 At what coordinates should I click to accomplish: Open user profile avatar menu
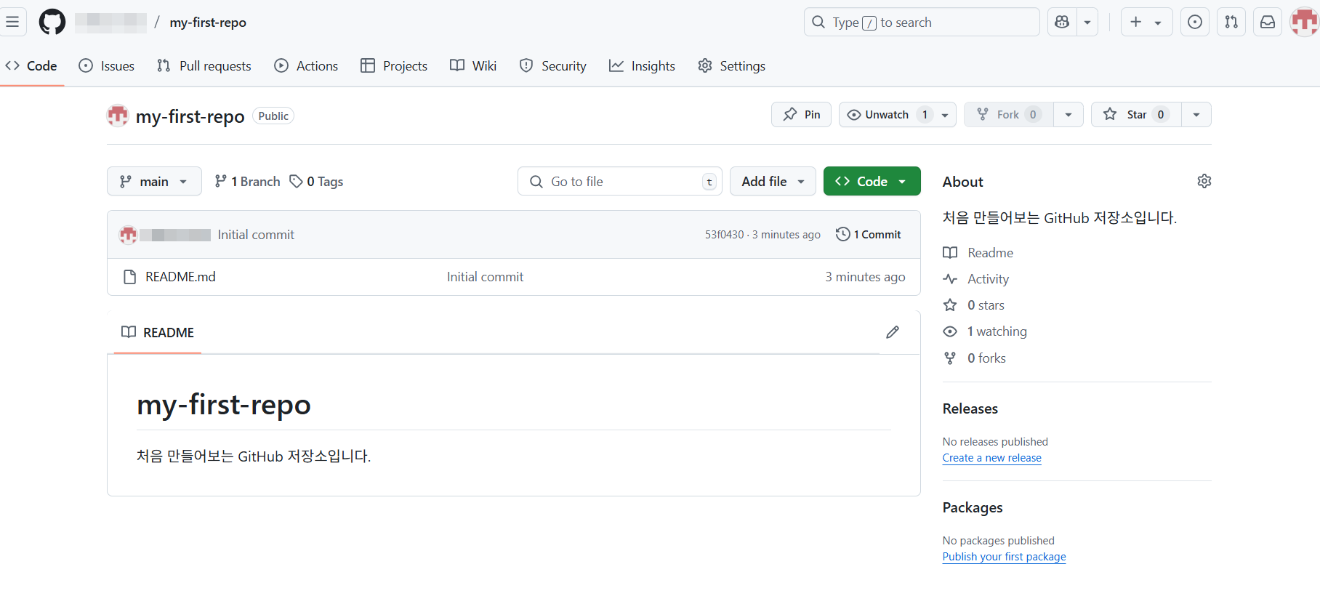[1305, 22]
